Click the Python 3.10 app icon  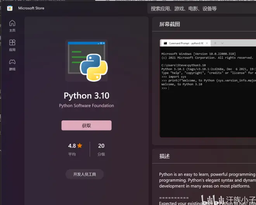[86, 60]
